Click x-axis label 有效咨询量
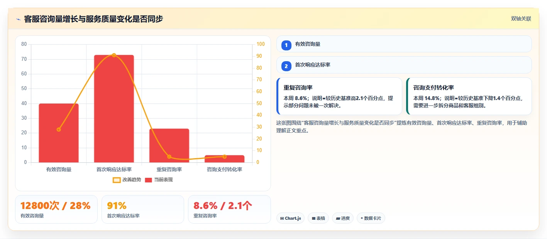 [59, 169]
